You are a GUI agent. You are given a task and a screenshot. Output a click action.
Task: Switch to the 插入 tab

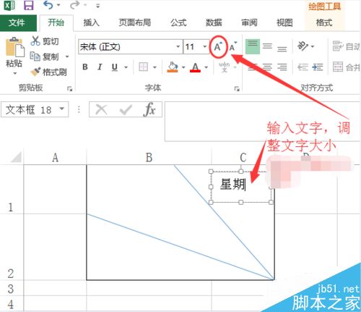pyautogui.click(x=91, y=23)
